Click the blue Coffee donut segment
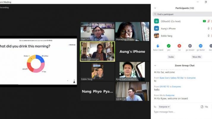This screenshot has height=119, width=212. point(41,58)
